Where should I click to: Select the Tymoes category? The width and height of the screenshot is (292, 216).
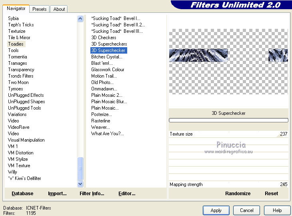(x=16, y=89)
